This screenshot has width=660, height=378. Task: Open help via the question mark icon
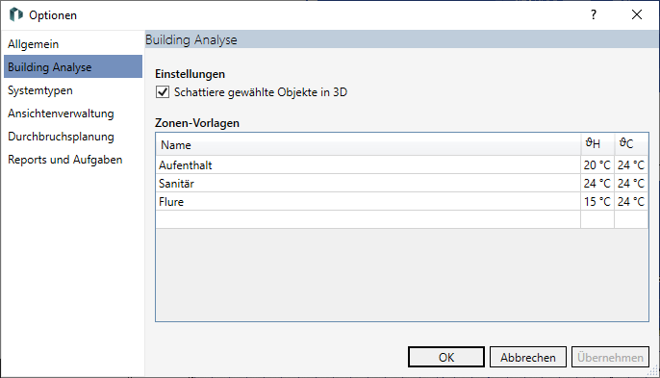tap(593, 14)
